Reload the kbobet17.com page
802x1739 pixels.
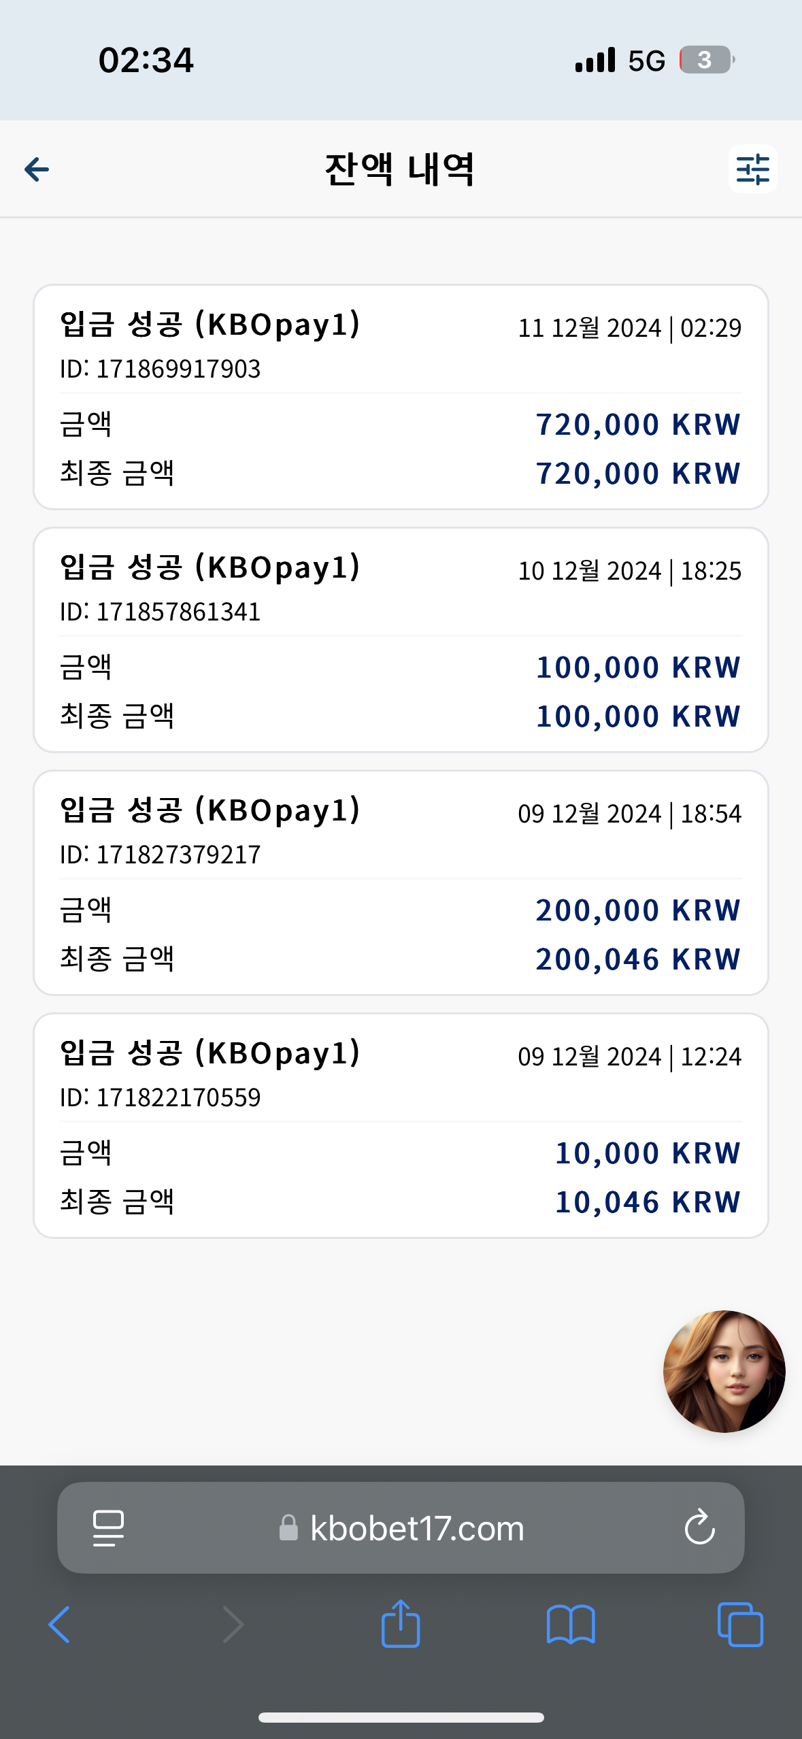click(699, 1527)
